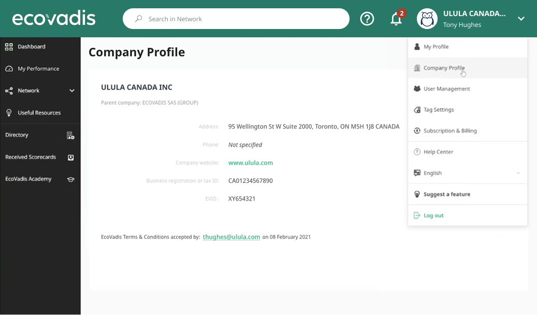The height and width of the screenshot is (315, 537).
Task: Click the Help Center question icon
Action: (417, 152)
